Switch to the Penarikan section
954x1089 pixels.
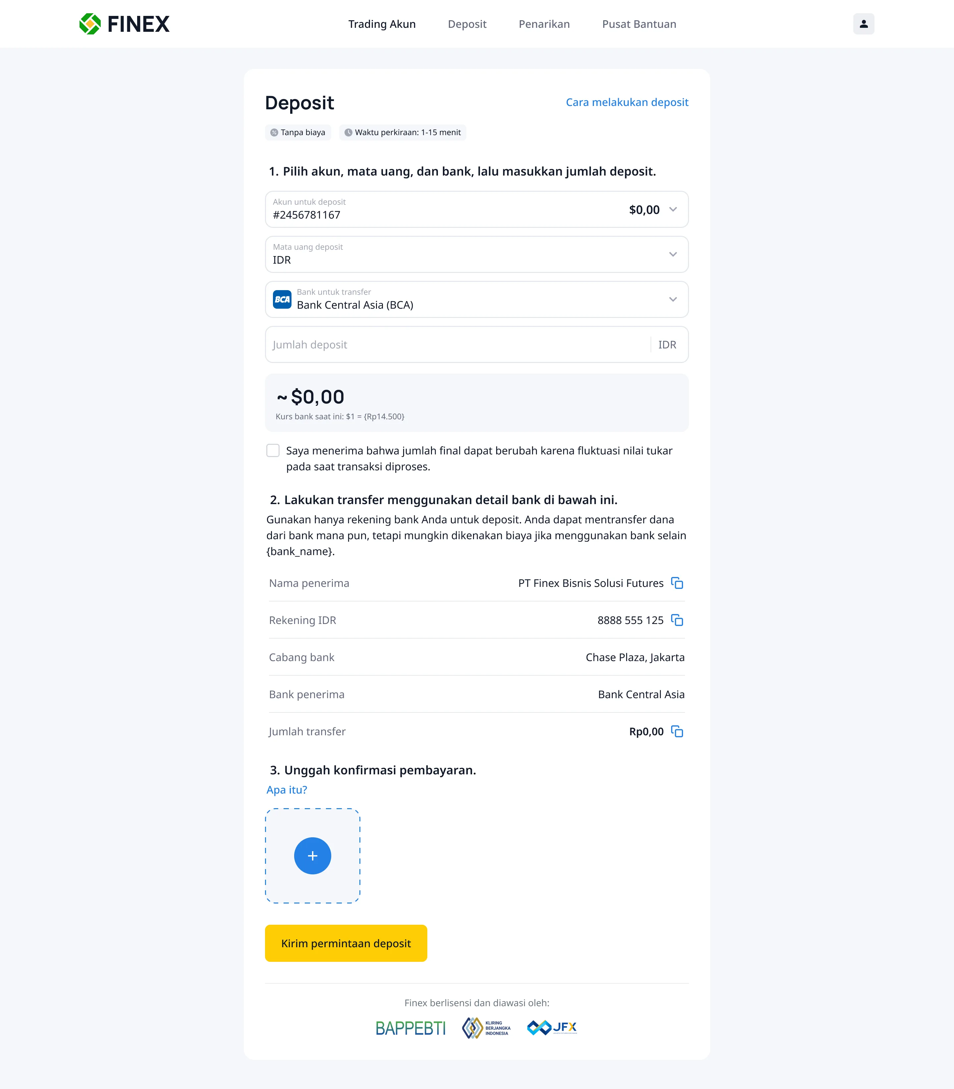click(x=544, y=24)
